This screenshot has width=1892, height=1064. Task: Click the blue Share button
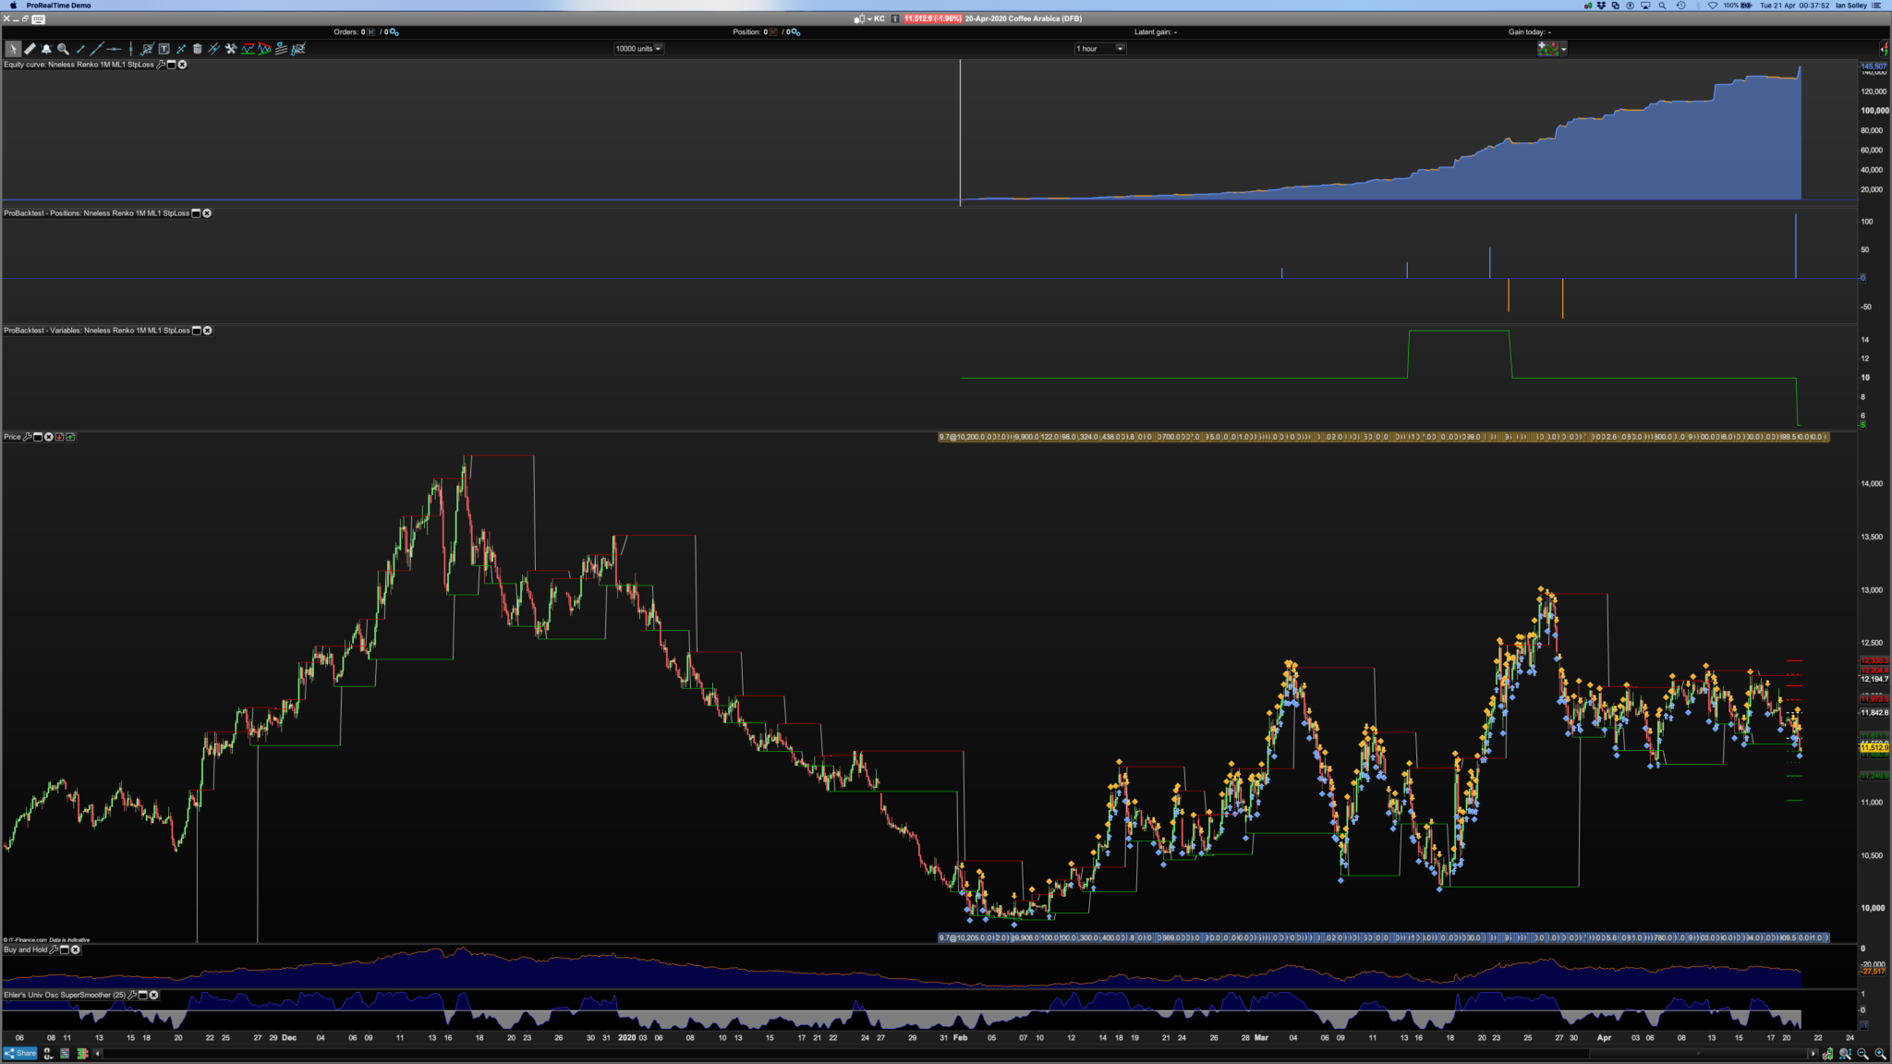pos(20,1053)
